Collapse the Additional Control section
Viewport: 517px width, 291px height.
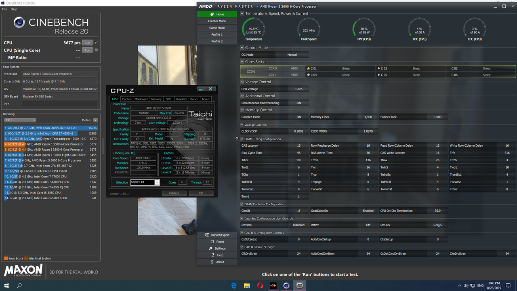pyautogui.click(x=242, y=96)
